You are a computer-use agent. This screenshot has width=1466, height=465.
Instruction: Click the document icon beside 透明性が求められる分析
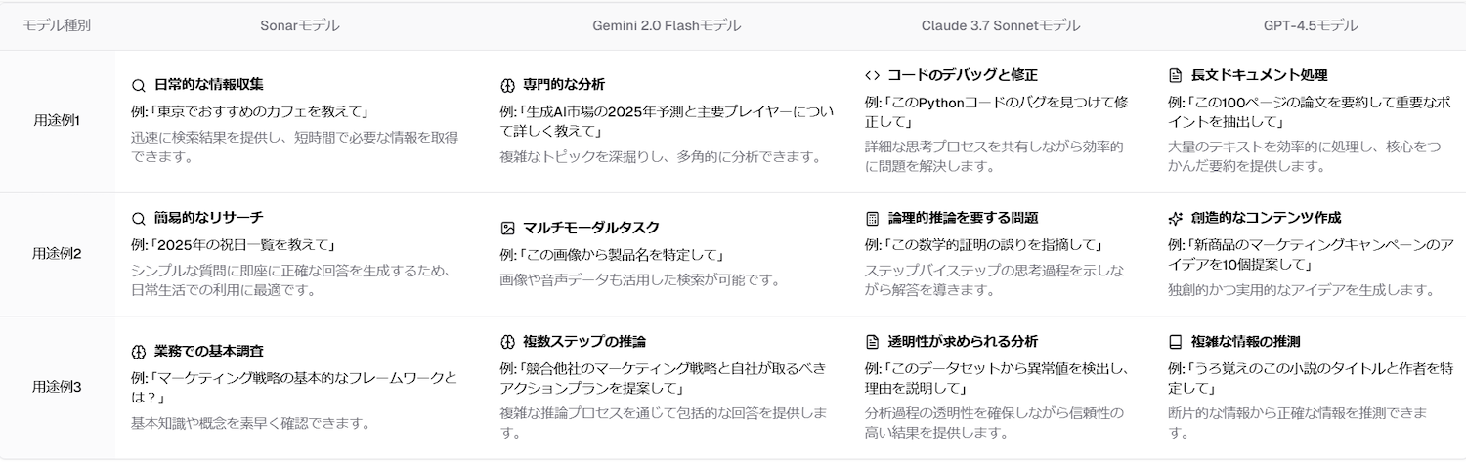click(x=873, y=342)
